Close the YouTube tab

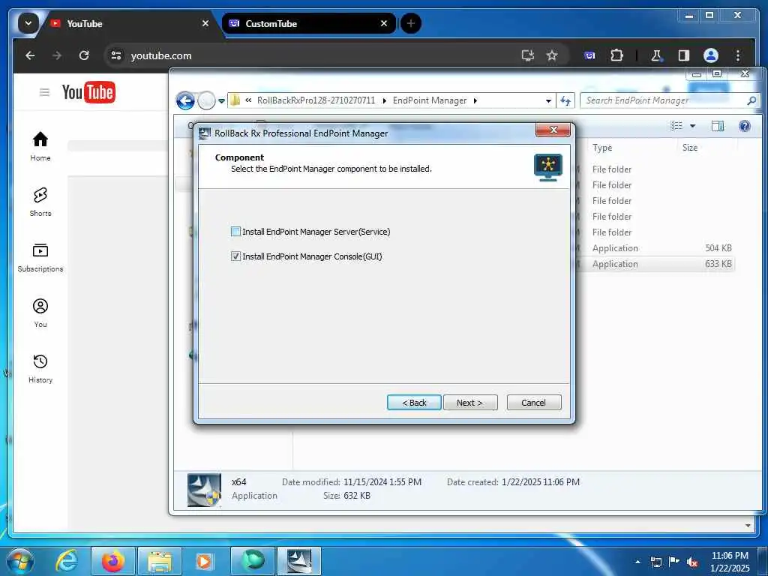(205, 23)
